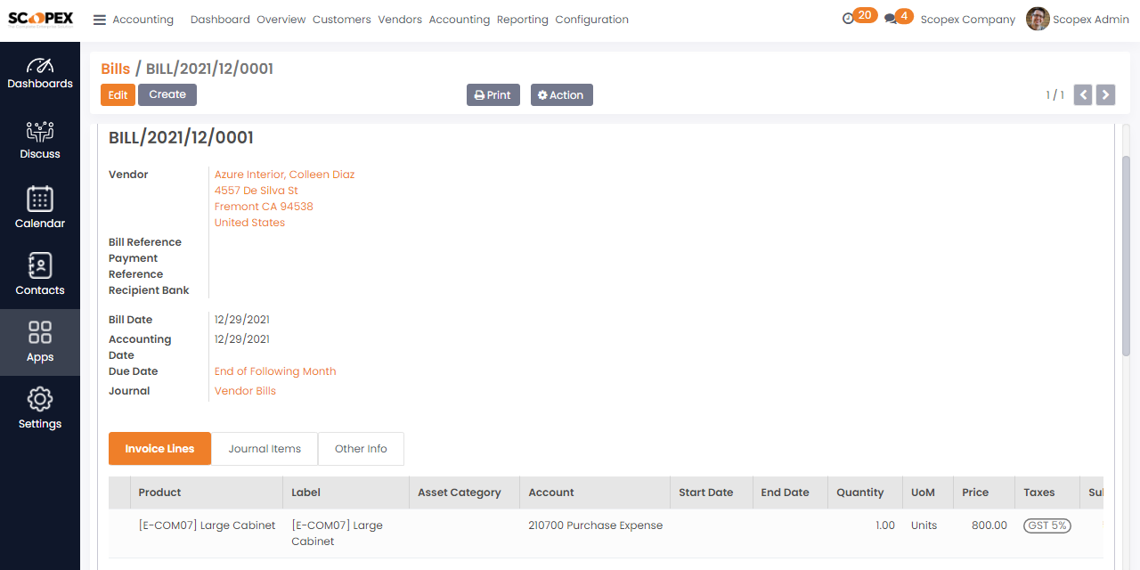Screen dimensions: 1140x570
Task: Open the Scopex Company switcher
Action: pos(968,20)
